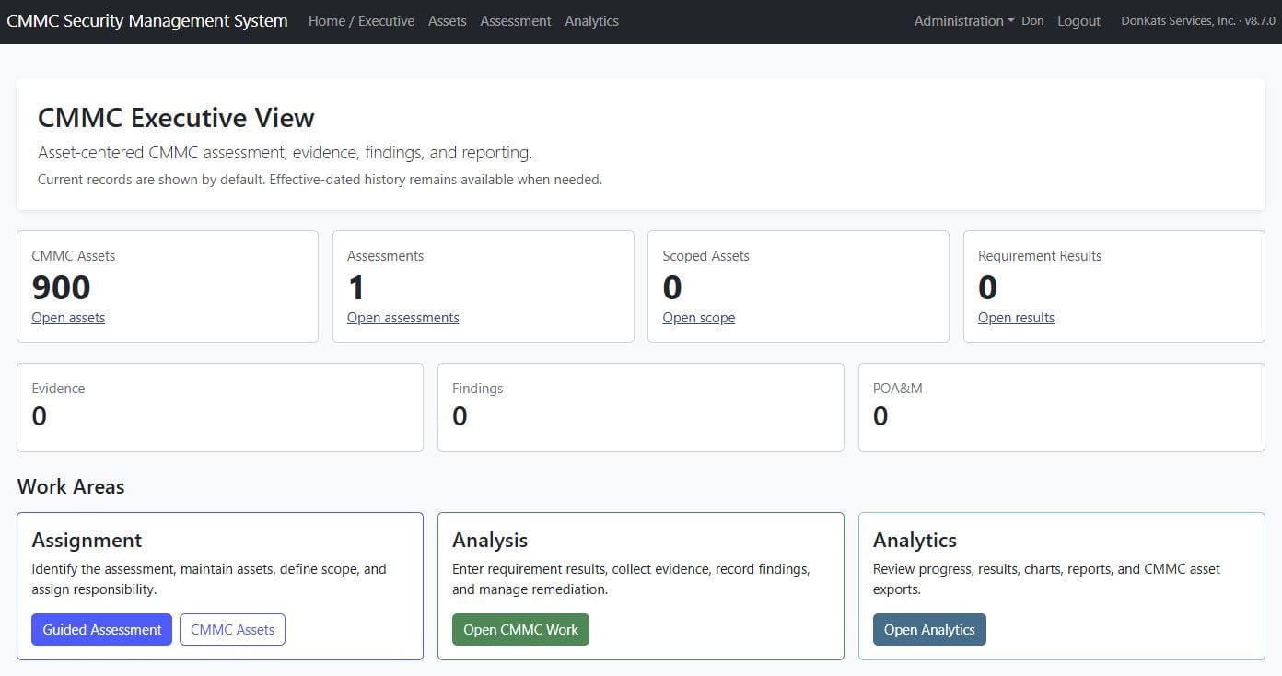1282x676 pixels.
Task: Open the Assessment menu item
Action: pyautogui.click(x=516, y=20)
